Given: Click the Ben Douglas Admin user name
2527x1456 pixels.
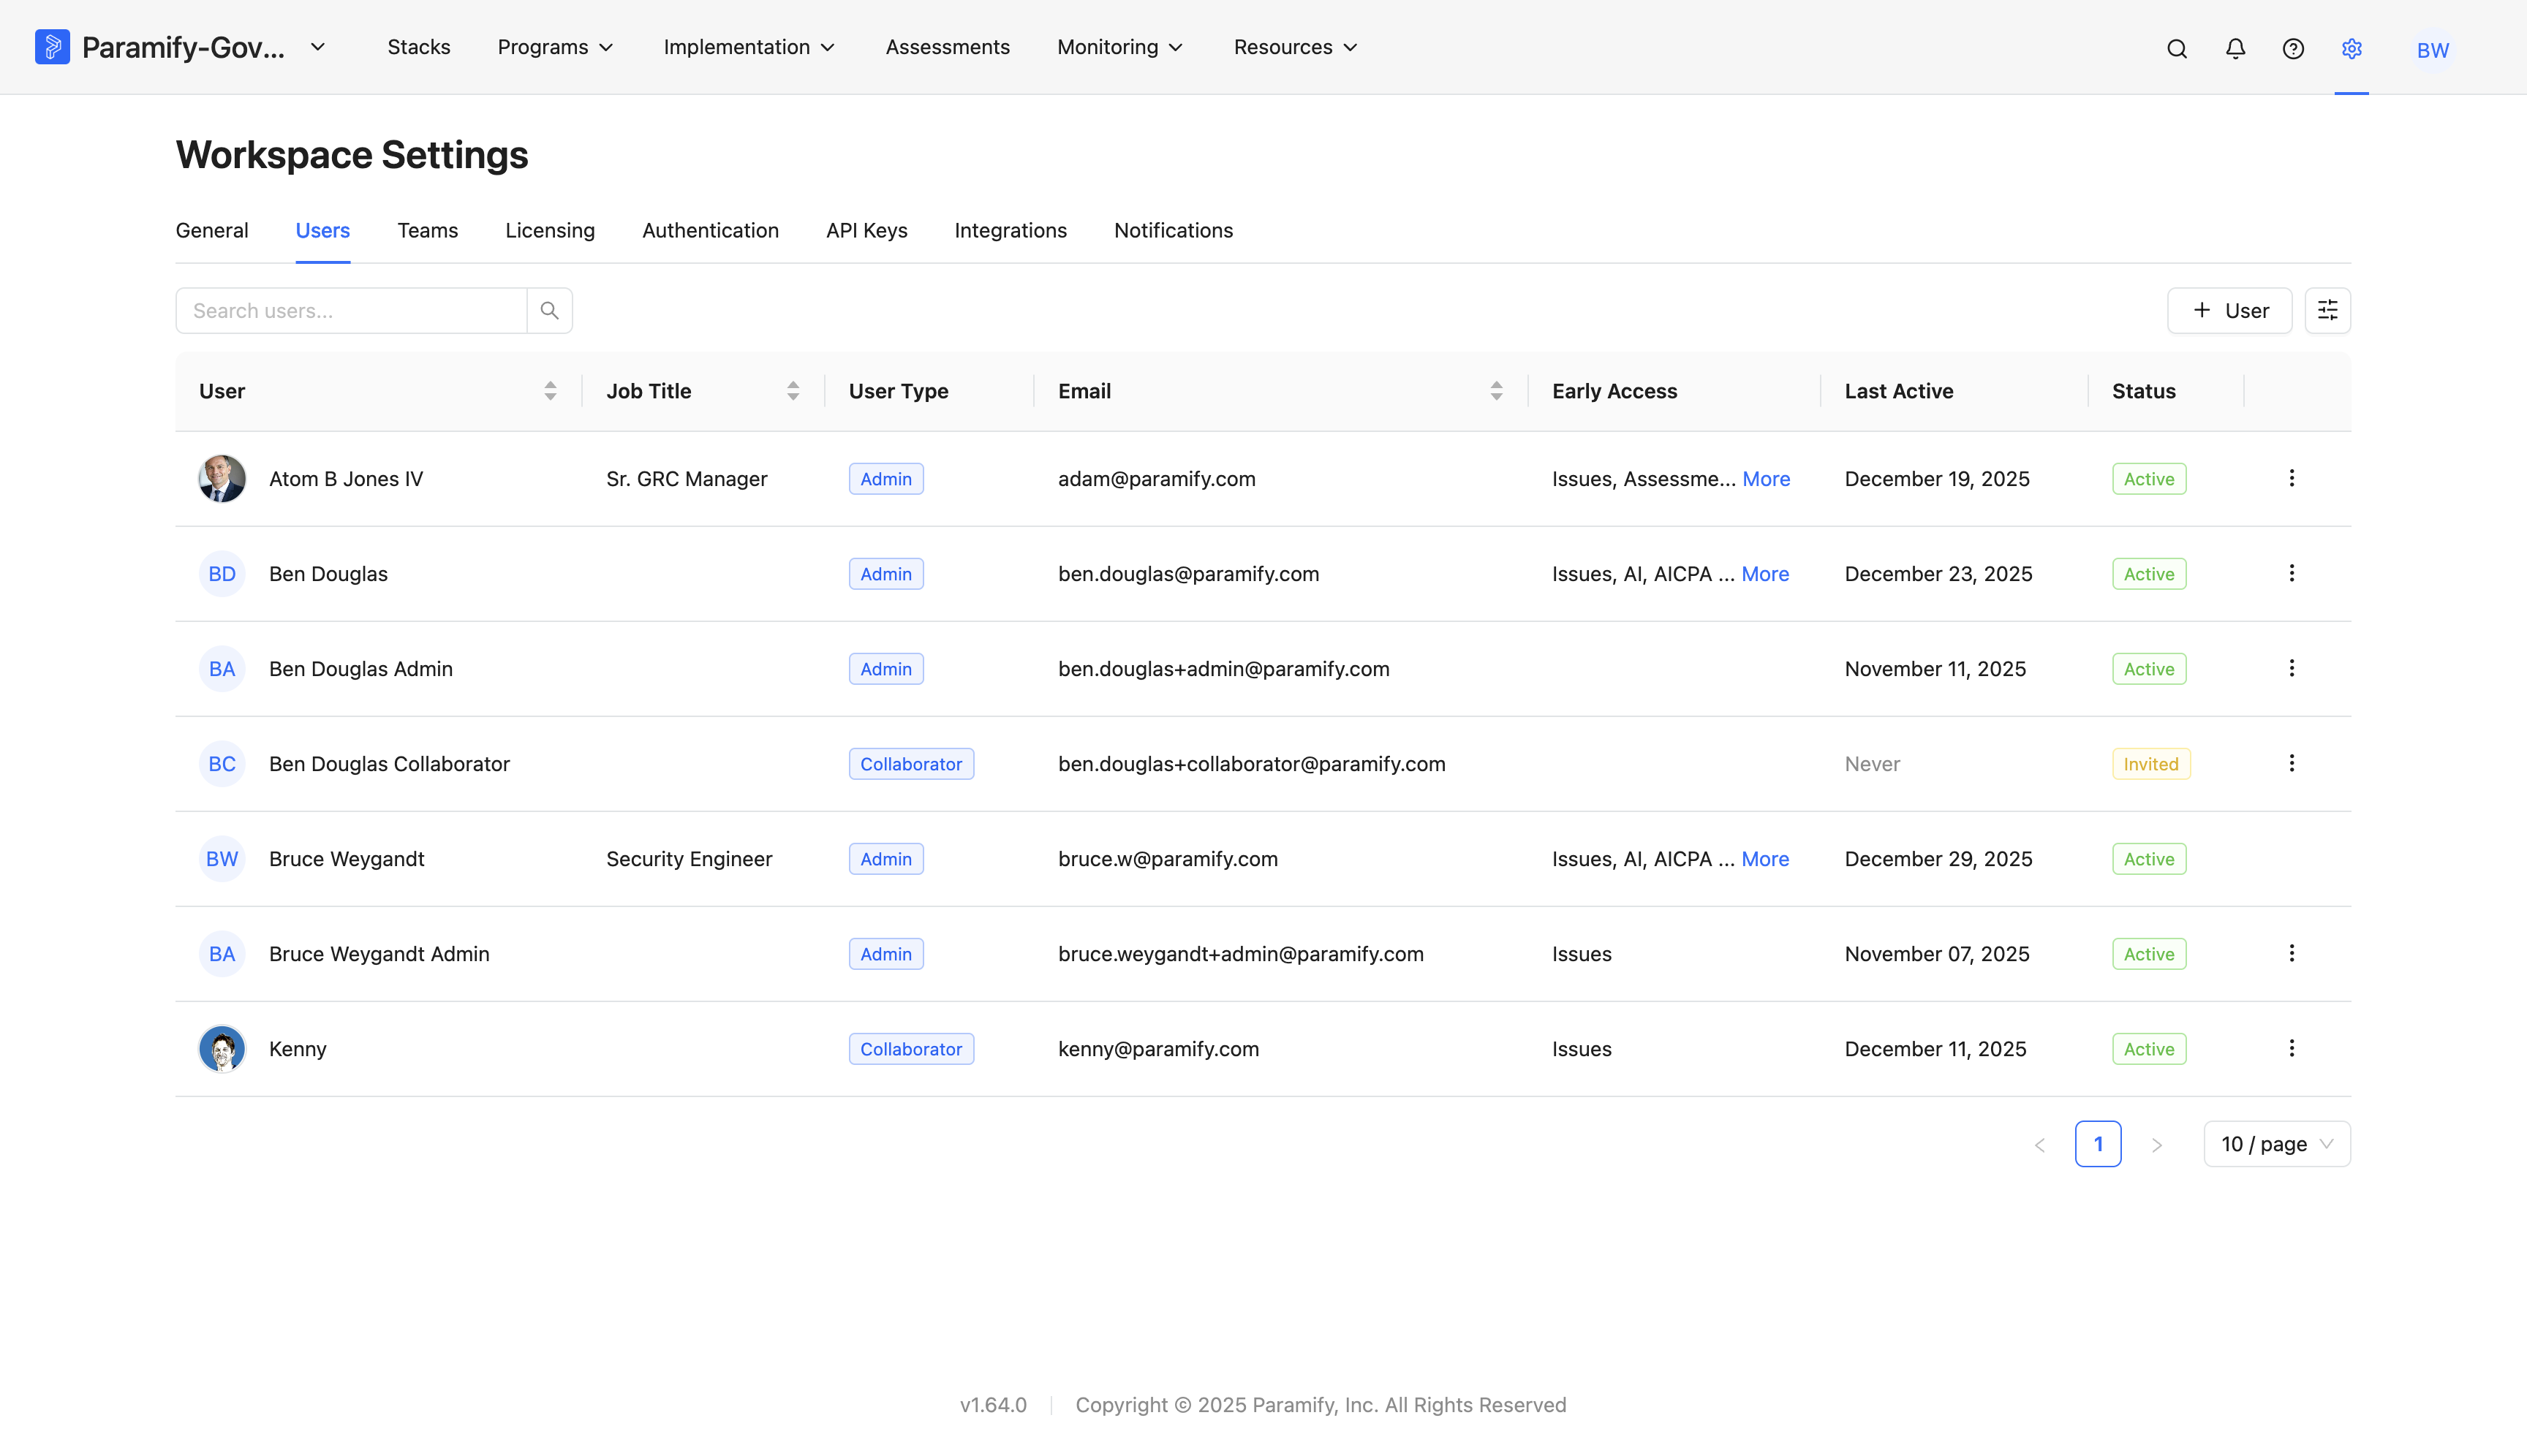Looking at the screenshot, I should coord(360,669).
